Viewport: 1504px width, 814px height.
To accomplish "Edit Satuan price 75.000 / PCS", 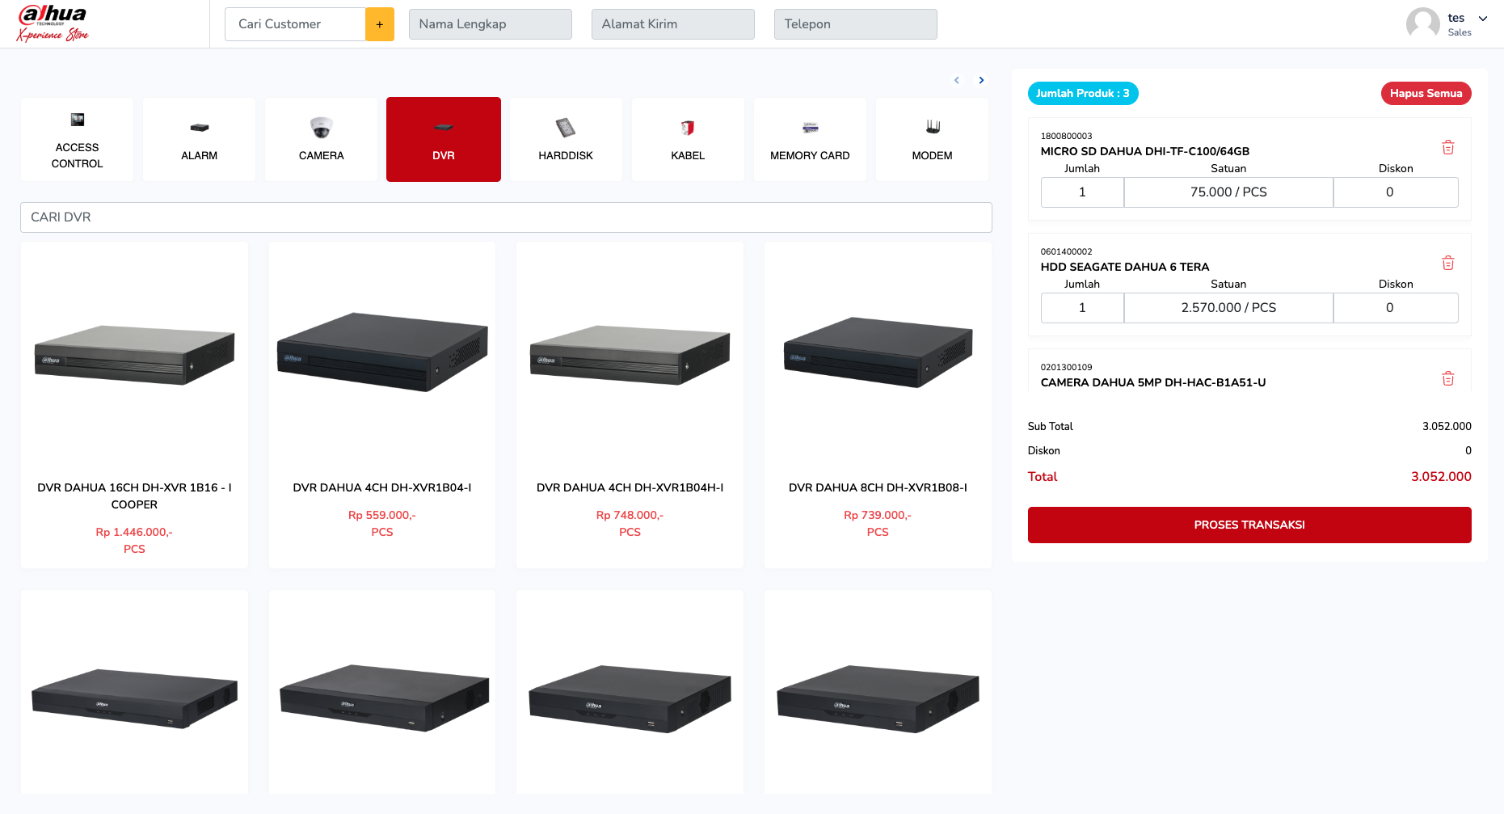I will pos(1228,192).
